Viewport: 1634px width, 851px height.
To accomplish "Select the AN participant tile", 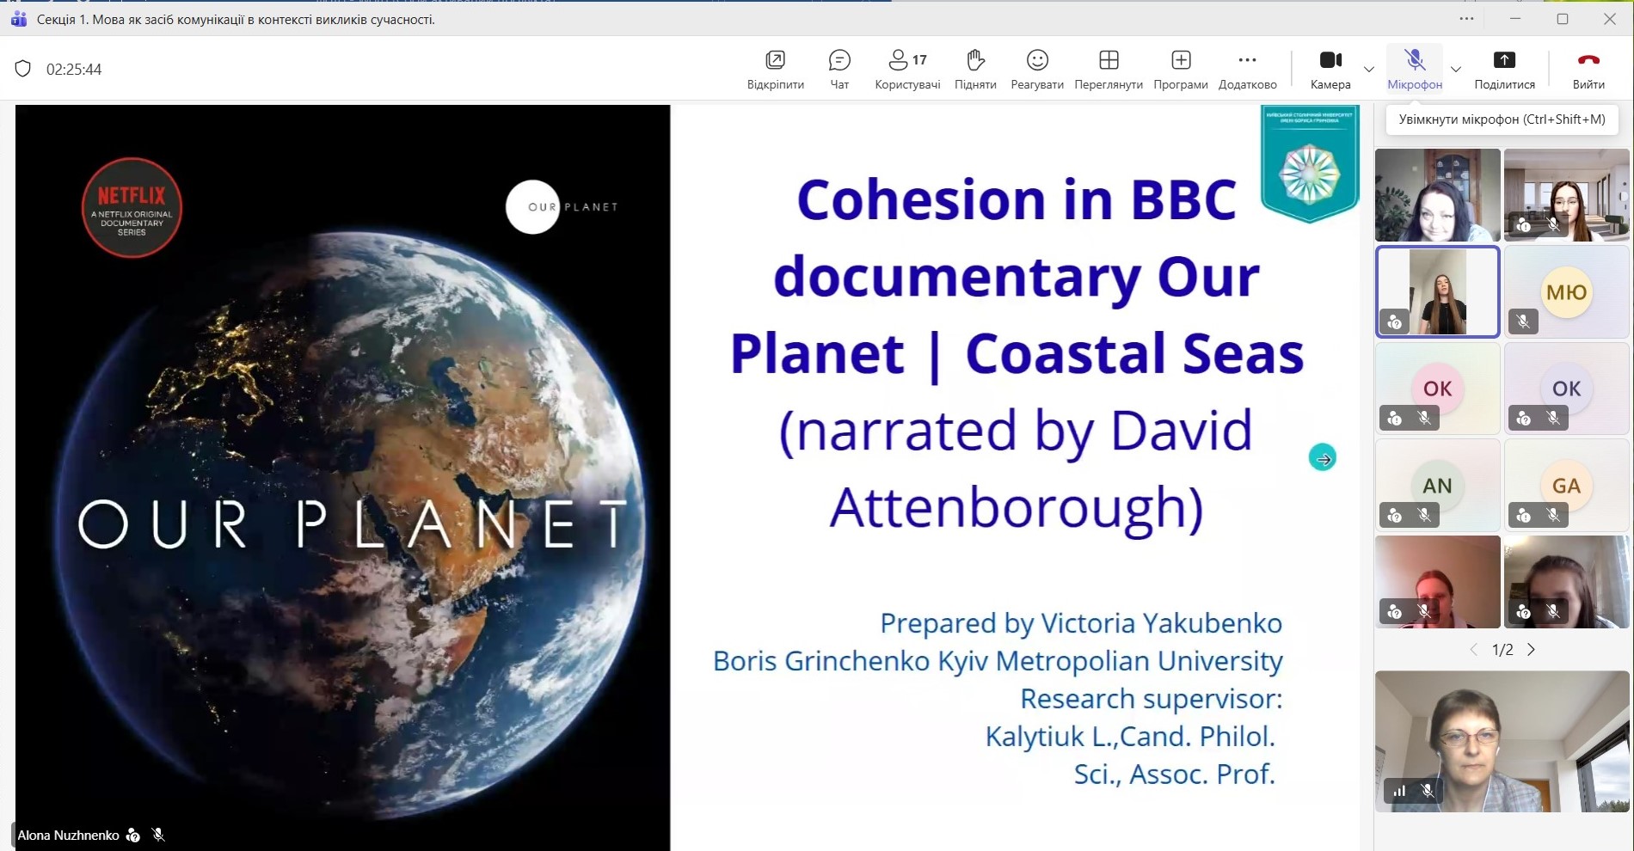I will [x=1438, y=486].
